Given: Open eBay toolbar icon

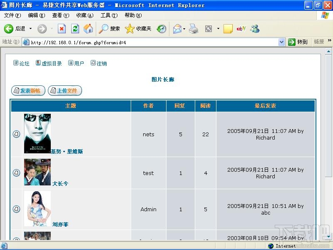Looking at the screenshot, I should [241, 28].
